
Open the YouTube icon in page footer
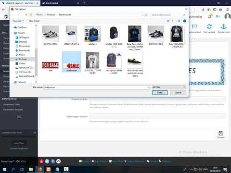[41, 161]
